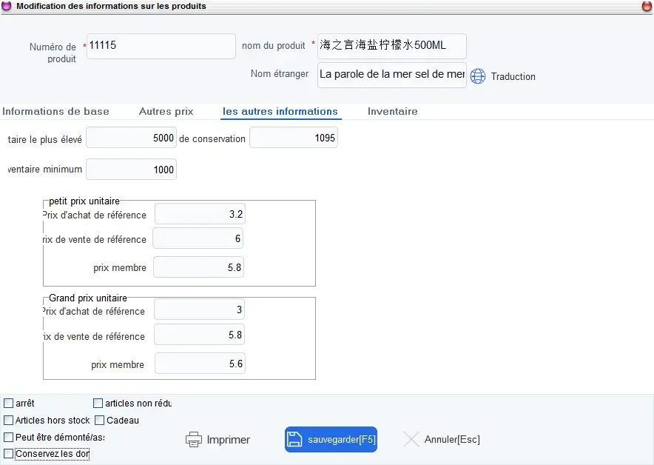The width and height of the screenshot is (654, 465).
Task: Enable Peut être démonté/assemblé checkbox
Action: (8, 437)
